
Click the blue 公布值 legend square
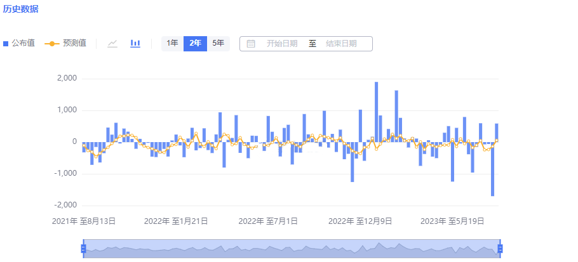click(x=6, y=44)
